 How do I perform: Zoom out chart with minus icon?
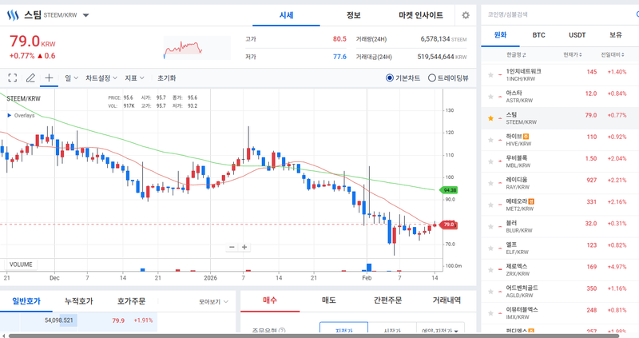(232, 248)
